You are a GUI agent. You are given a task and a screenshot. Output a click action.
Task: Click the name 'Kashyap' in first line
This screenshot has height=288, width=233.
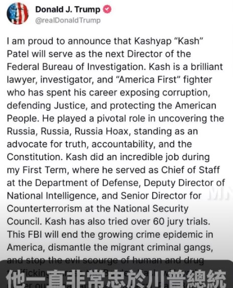(153, 41)
